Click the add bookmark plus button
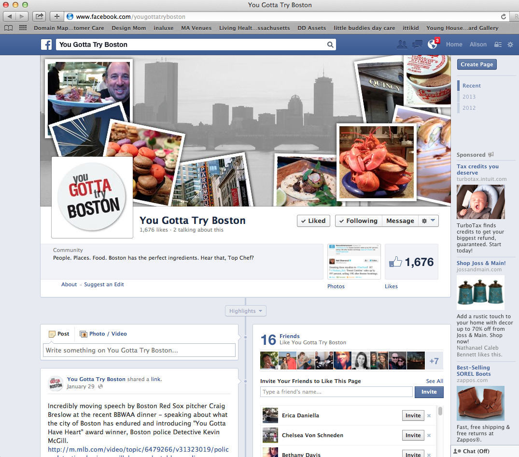Viewport: 519px width, 457px height. [56, 16]
